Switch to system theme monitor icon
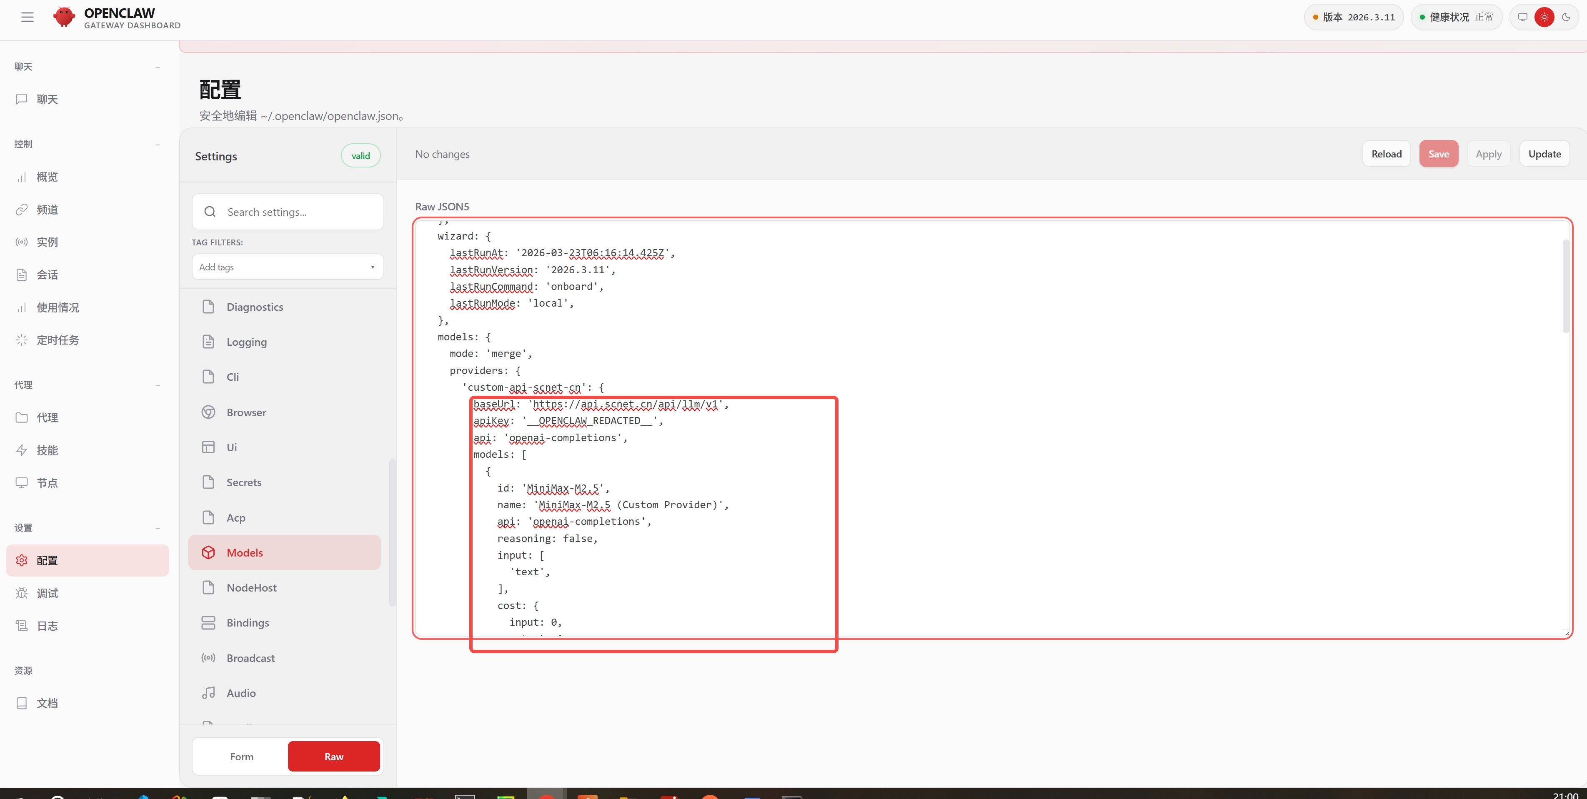This screenshot has width=1587, height=799. click(x=1522, y=17)
